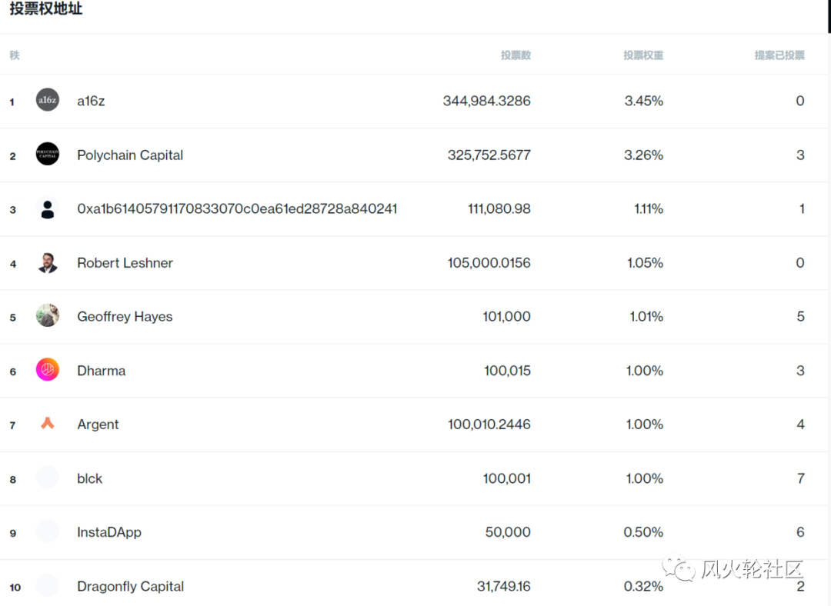The width and height of the screenshot is (831, 606).
Task: Click the blank blck avatar placeholder
Action: (47, 478)
